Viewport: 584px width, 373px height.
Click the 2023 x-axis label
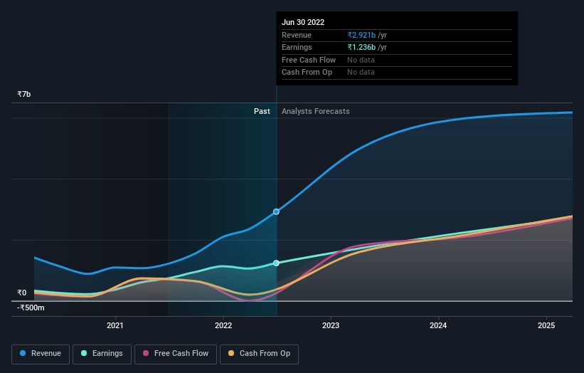[x=331, y=325]
